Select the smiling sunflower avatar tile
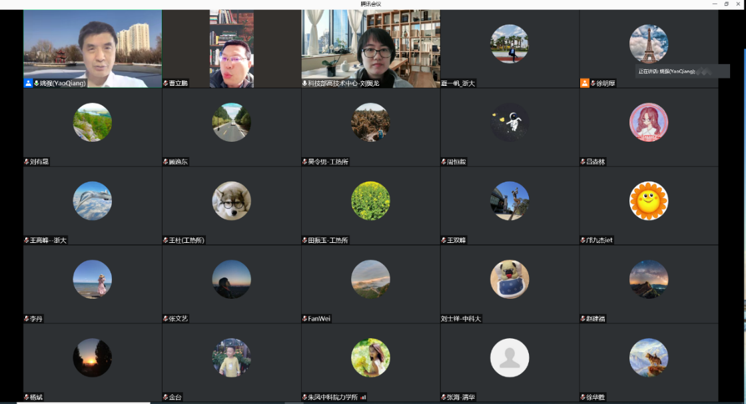 648,201
